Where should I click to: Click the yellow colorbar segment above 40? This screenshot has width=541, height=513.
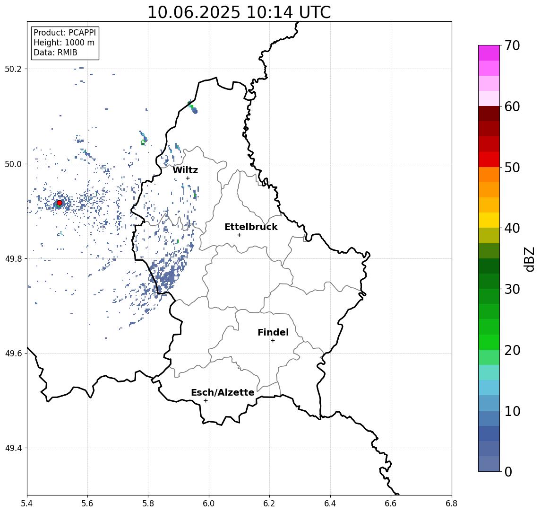coord(489,220)
